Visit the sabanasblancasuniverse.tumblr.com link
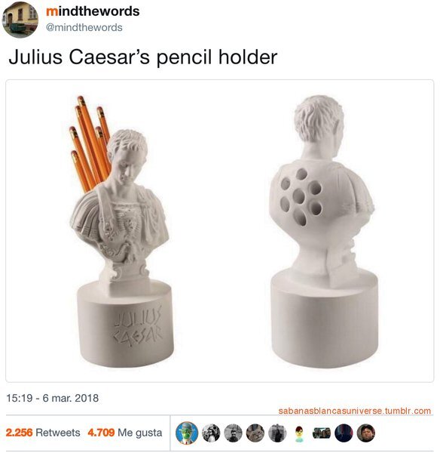Viewport: 440px width, 453px height. (355, 411)
